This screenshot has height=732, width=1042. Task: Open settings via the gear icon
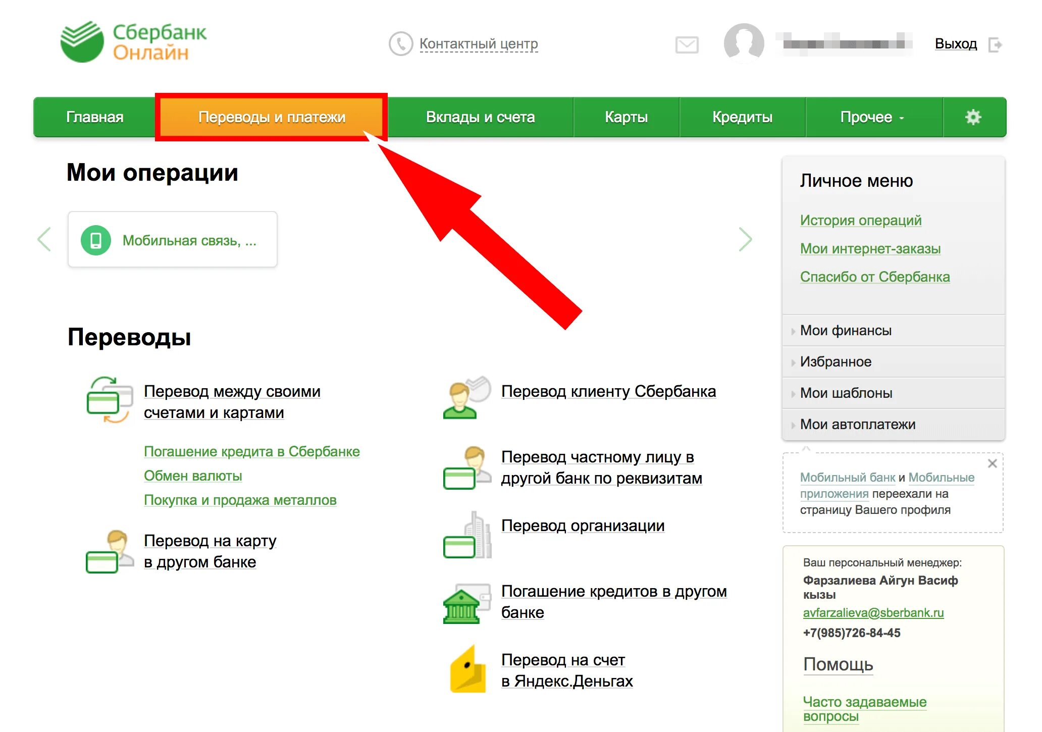click(x=973, y=117)
